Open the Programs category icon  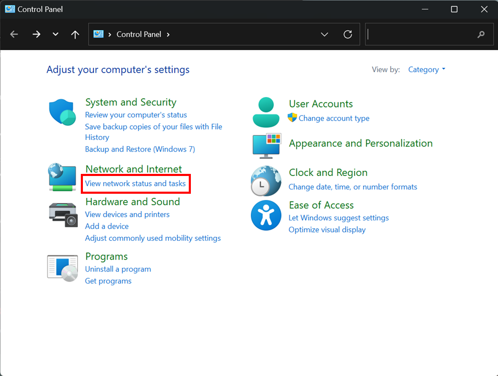pyautogui.click(x=63, y=268)
